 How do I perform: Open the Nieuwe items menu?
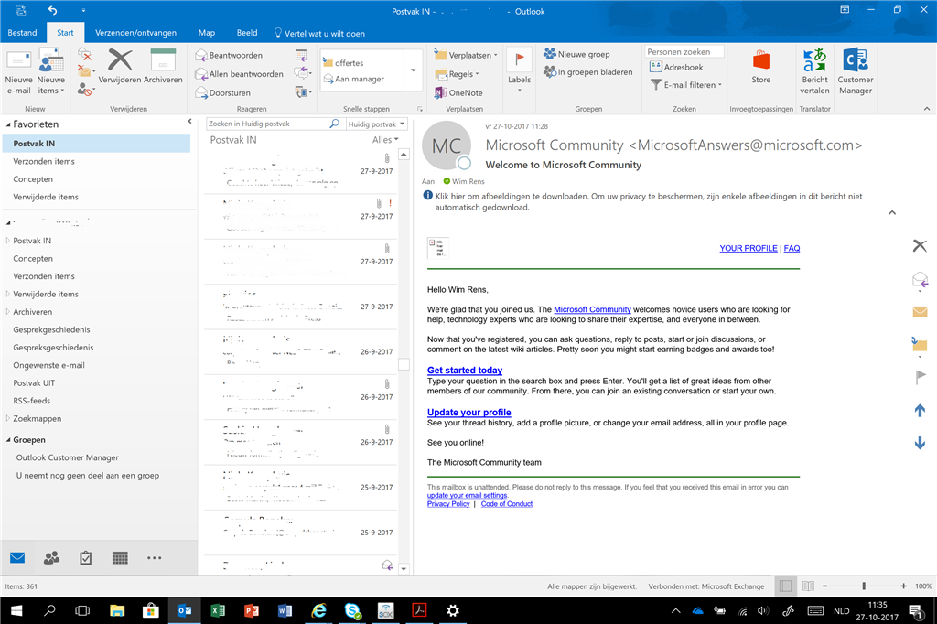click(x=51, y=72)
